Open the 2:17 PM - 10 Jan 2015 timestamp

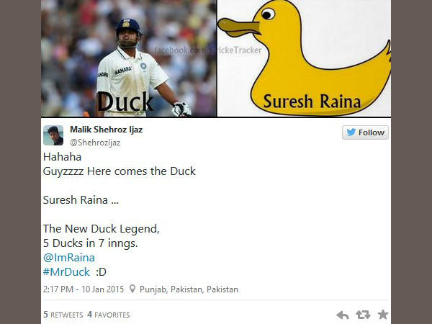pos(84,289)
